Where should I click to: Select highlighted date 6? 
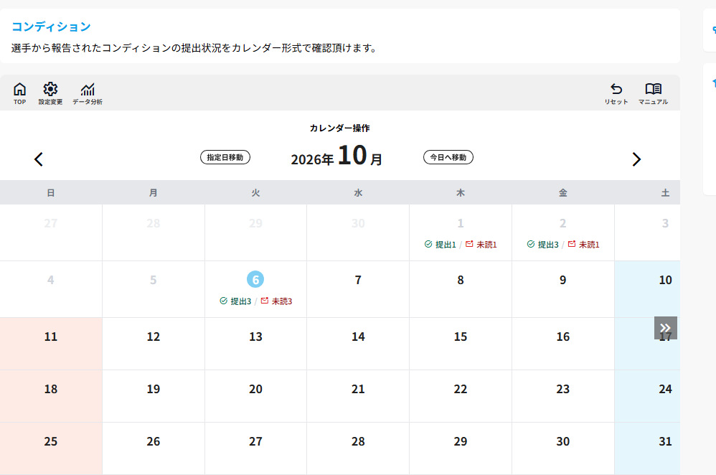click(x=255, y=280)
